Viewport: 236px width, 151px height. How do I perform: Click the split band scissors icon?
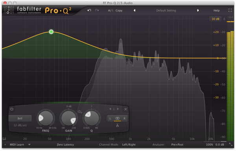point(117,125)
